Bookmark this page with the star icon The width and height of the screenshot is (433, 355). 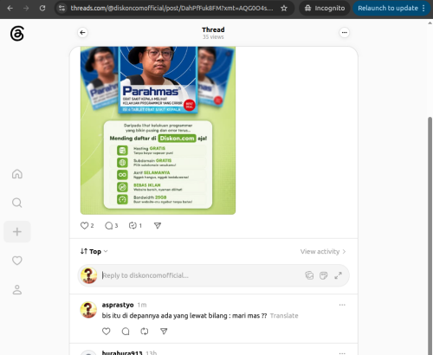click(284, 8)
